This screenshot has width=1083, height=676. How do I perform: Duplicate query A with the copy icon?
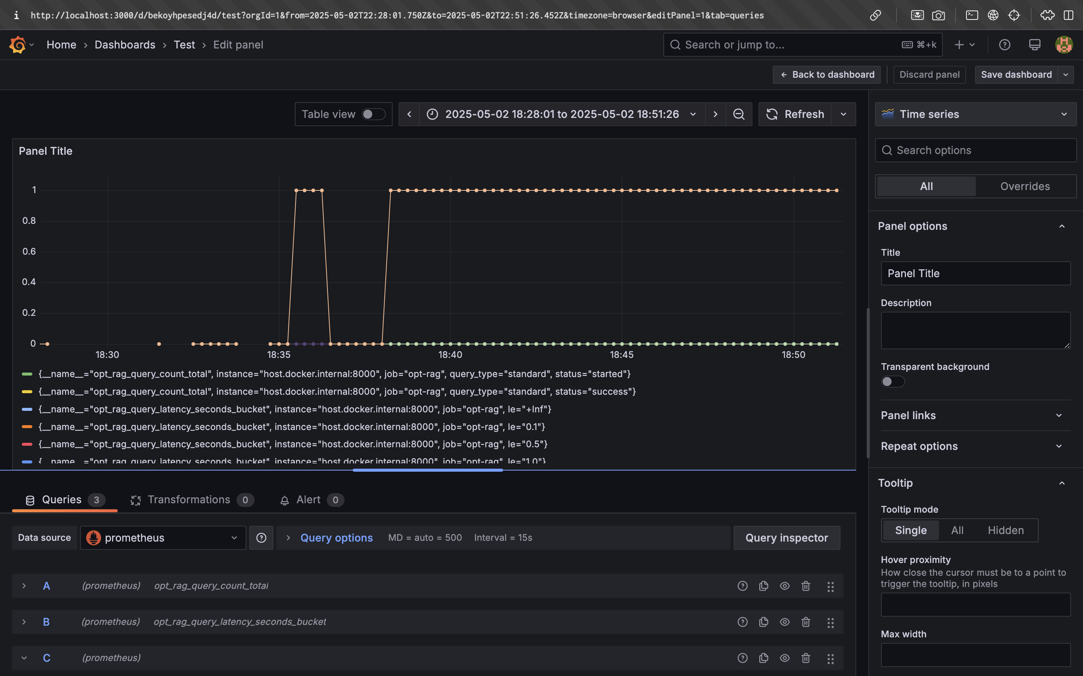click(763, 585)
